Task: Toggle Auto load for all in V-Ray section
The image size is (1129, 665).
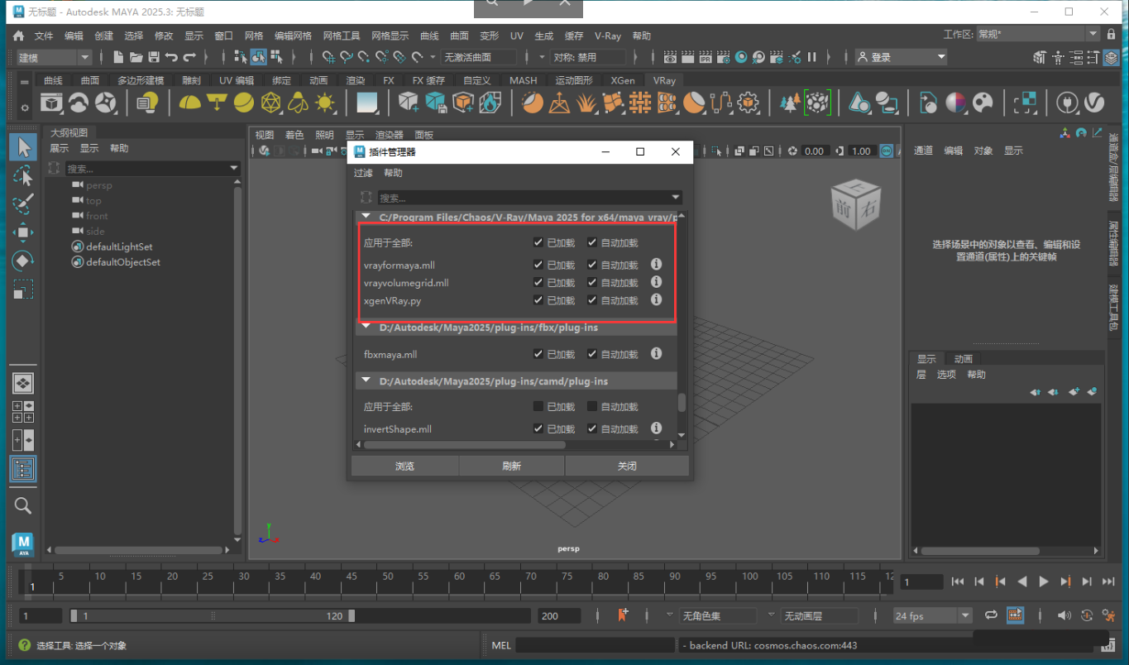Action: tap(592, 242)
